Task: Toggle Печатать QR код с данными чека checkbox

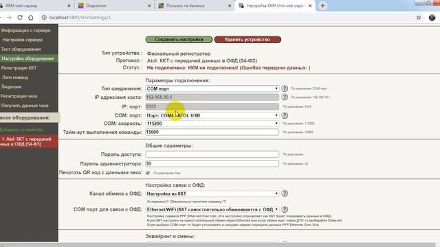Action: pyautogui.click(x=148, y=173)
